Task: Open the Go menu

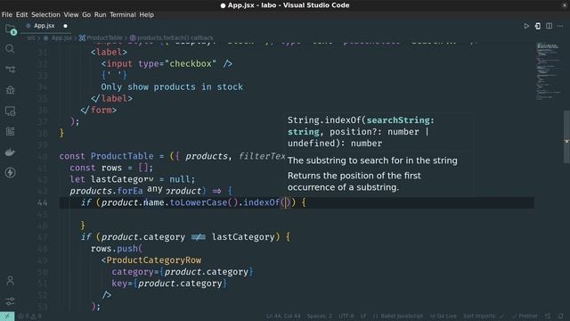Action: 86,14
